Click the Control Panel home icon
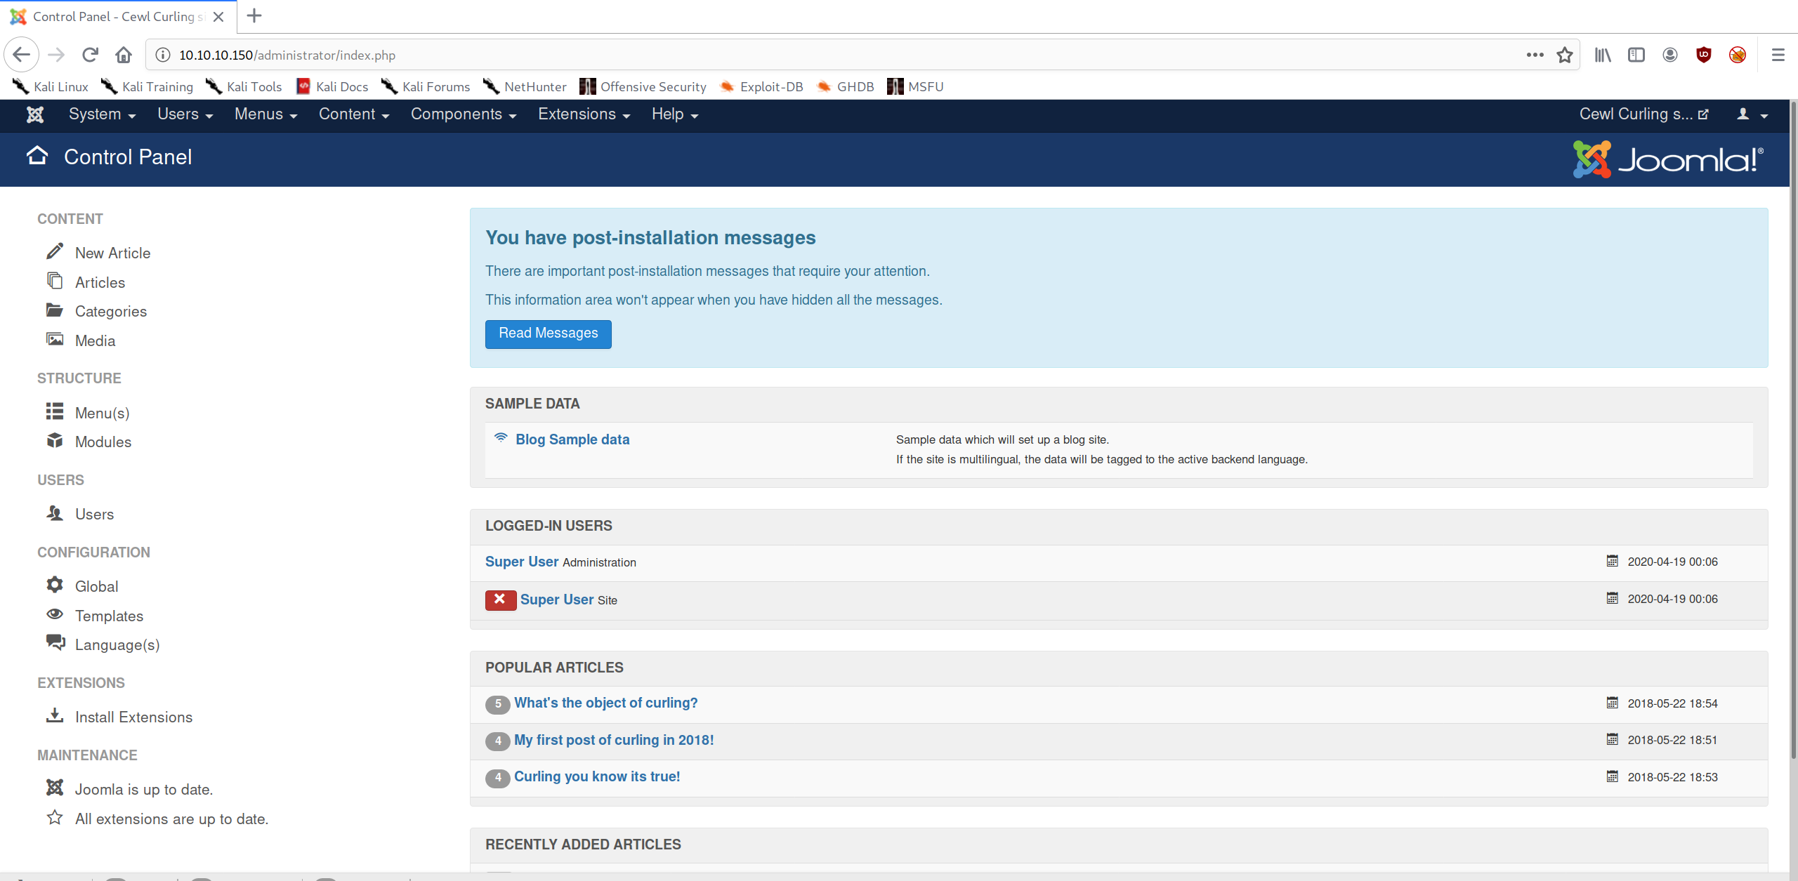 point(37,155)
